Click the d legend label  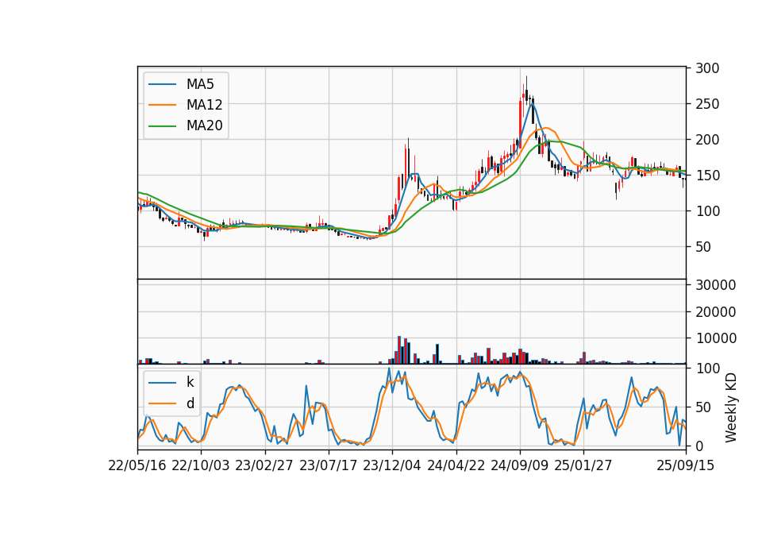190,403
